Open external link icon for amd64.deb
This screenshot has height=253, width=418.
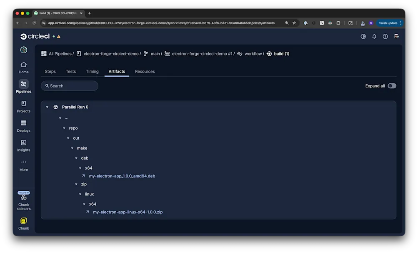pos(83,176)
